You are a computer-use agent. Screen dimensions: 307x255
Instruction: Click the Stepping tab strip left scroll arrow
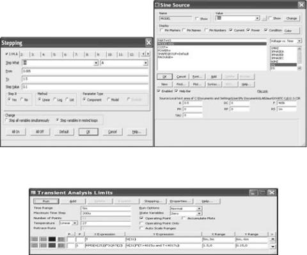[143, 54]
